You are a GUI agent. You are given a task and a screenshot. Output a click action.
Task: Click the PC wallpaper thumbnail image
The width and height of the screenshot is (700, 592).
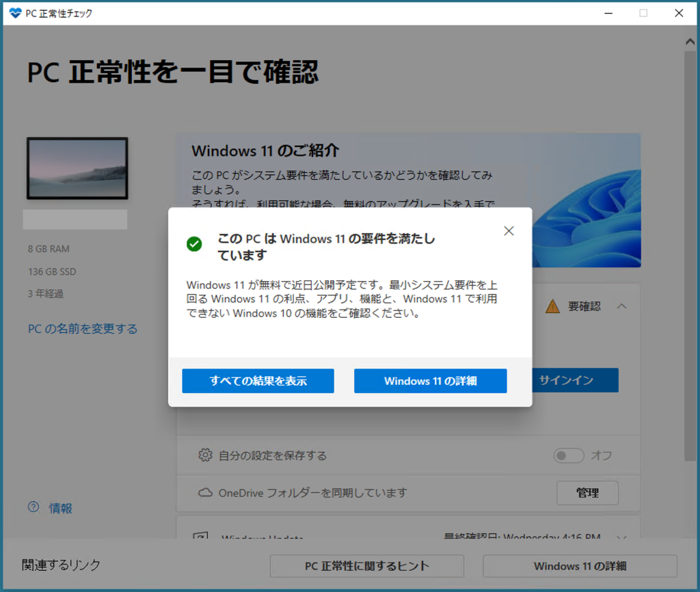point(77,168)
